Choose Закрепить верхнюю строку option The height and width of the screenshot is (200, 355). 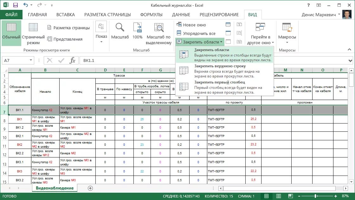[225, 71]
